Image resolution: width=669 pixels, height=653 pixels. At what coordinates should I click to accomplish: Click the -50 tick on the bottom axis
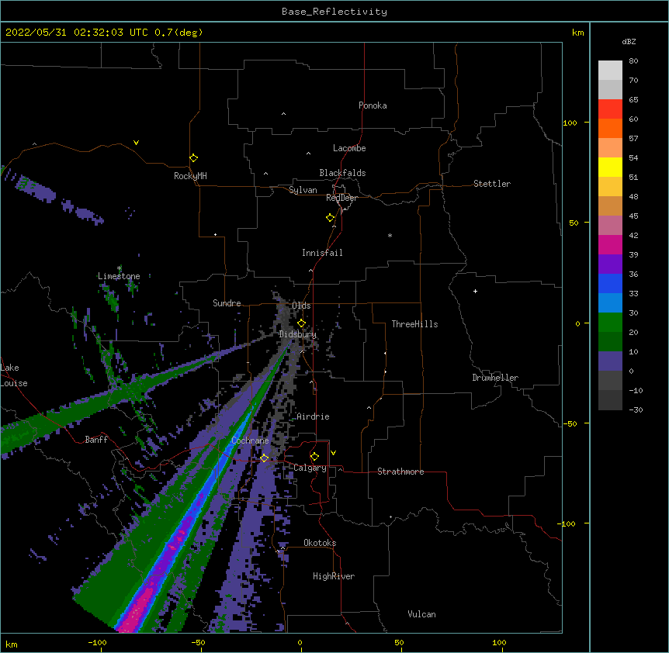[198, 642]
